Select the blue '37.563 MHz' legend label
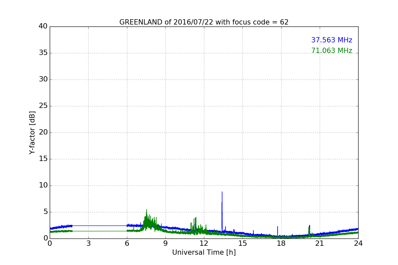This screenshot has height=265, width=398. pos(332,40)
